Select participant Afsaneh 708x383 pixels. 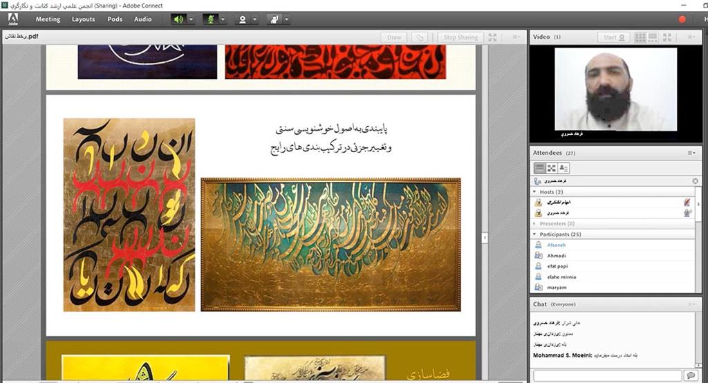pyautogui.click(x=613, y=245)
